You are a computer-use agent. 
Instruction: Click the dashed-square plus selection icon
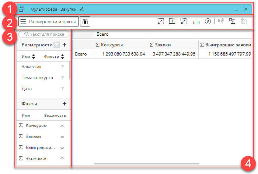coord(160,22)
